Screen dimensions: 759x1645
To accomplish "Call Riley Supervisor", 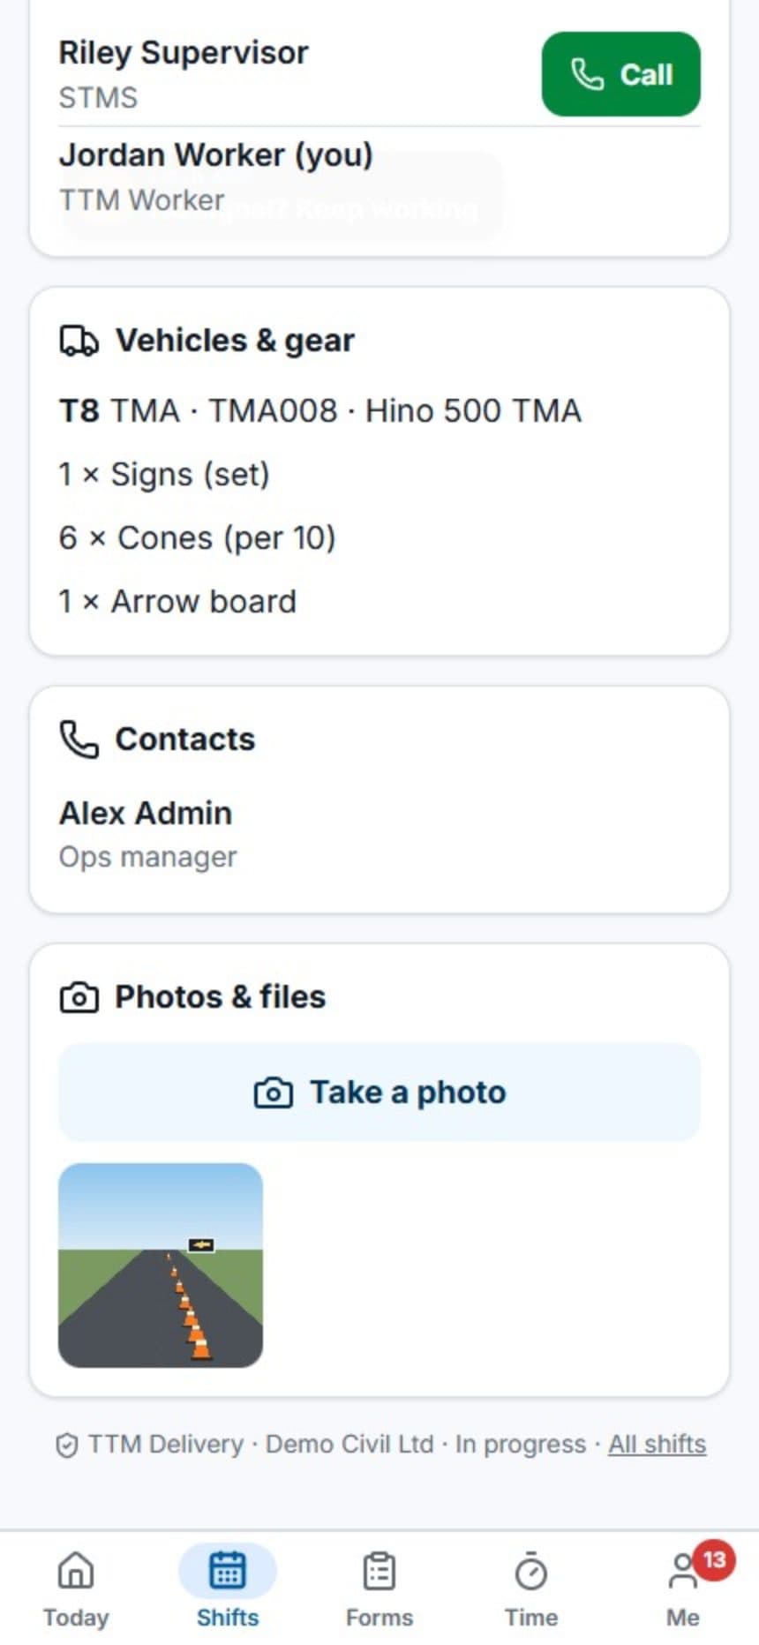I will tap(620, 74).
